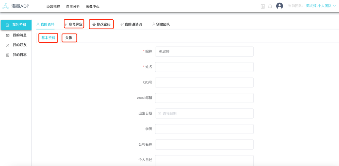339x166 pixels.
Task: Open the 自主分析 menu
Action: pos(73,7)
